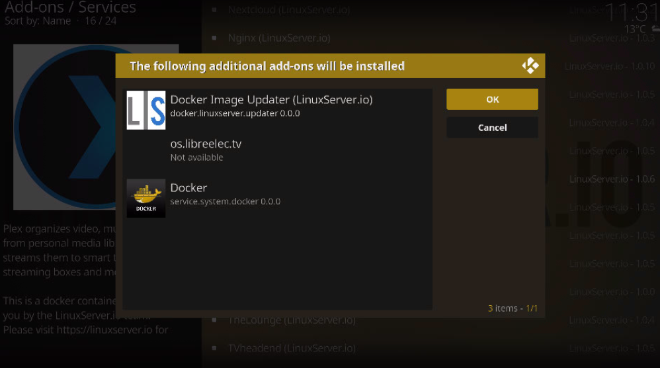Click the dialog title about additional add-ons
The image size is (660, 368).
coord(267,66)
